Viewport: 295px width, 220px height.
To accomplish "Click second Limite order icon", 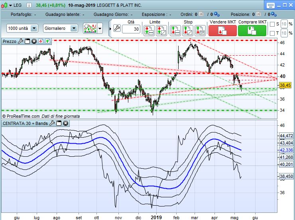I will (161, 30).
